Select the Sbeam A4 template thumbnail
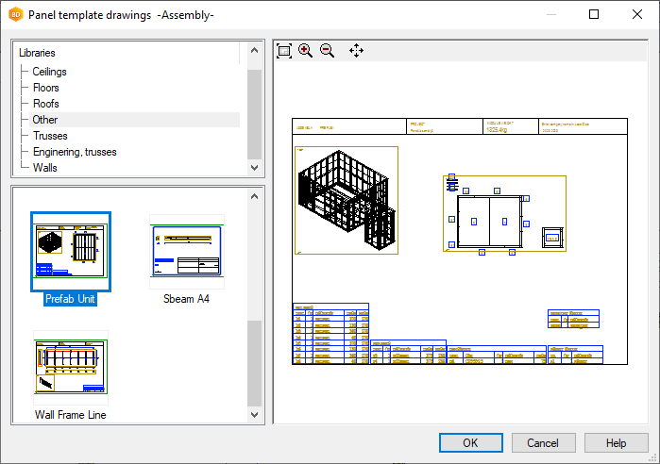This screenshot has width=660, height=464. (186, 252)
